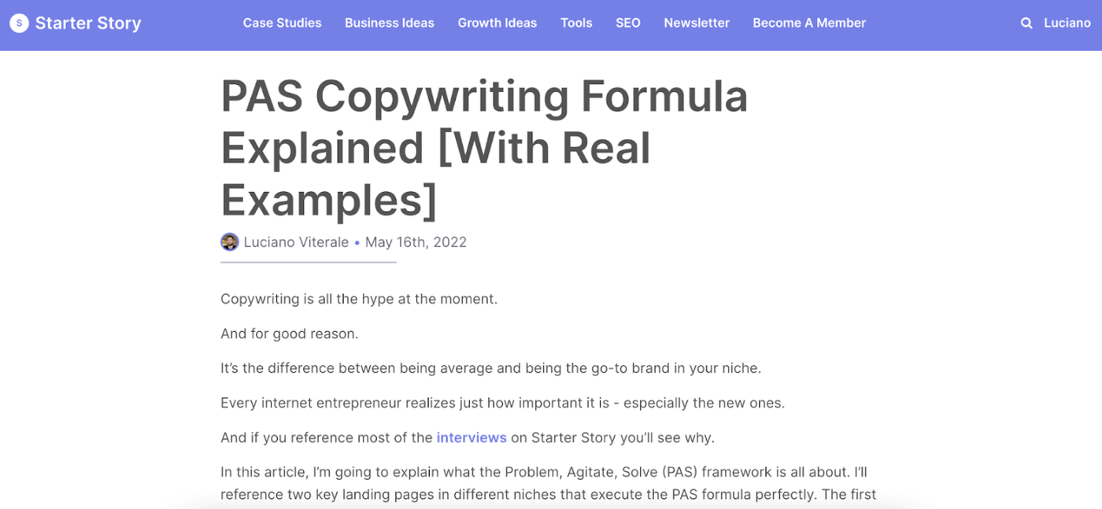The image size is (1102, 509).
Task: Click Become A Member
Action: click(809, 23)
